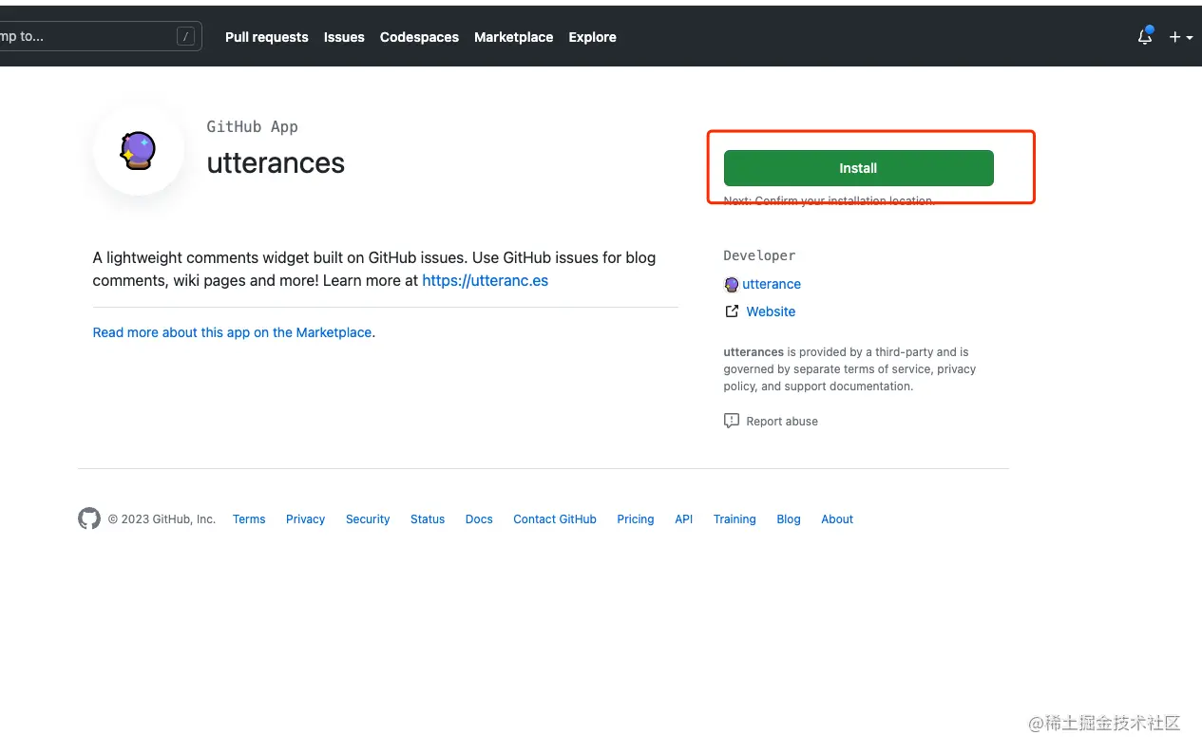Check GitHub Status in the footer
Screen dimensions: 1202x754
428,519
